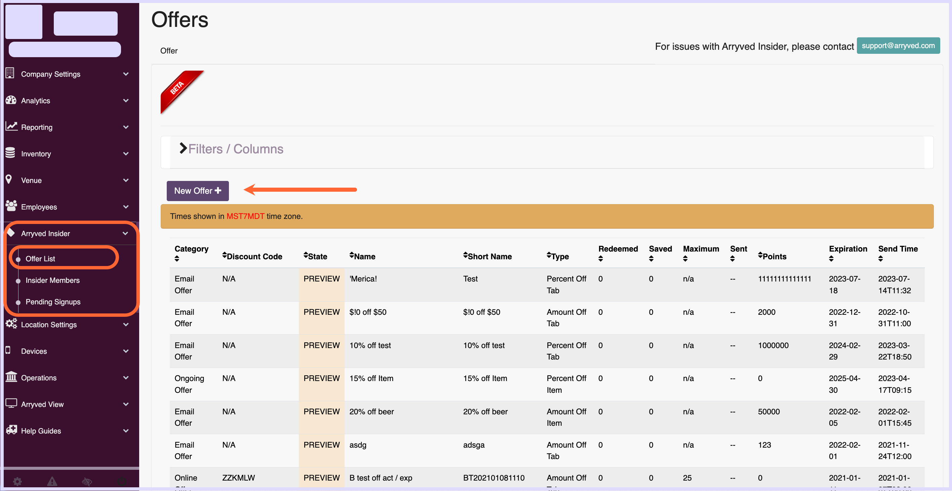
Task: Click the Company Settings building icon
Action: pyautogui.click(x=10, y=73)
